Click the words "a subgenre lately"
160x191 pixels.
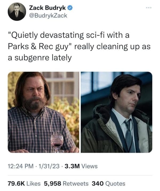pyautogui.click(x=40, y=57)
